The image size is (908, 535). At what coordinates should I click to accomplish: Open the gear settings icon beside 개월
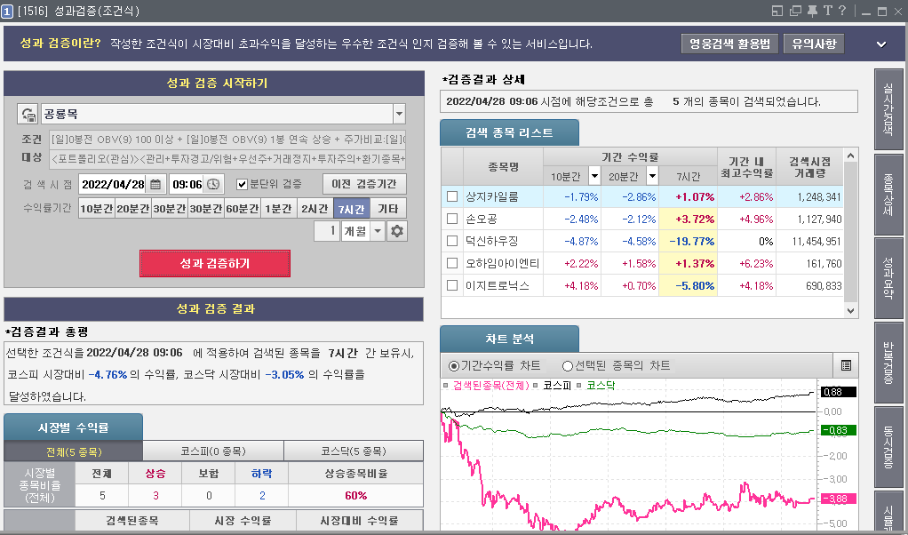[x=396, y=231]
